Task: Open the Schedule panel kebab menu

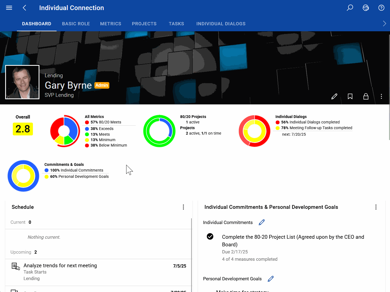Action: pos(183,207)
